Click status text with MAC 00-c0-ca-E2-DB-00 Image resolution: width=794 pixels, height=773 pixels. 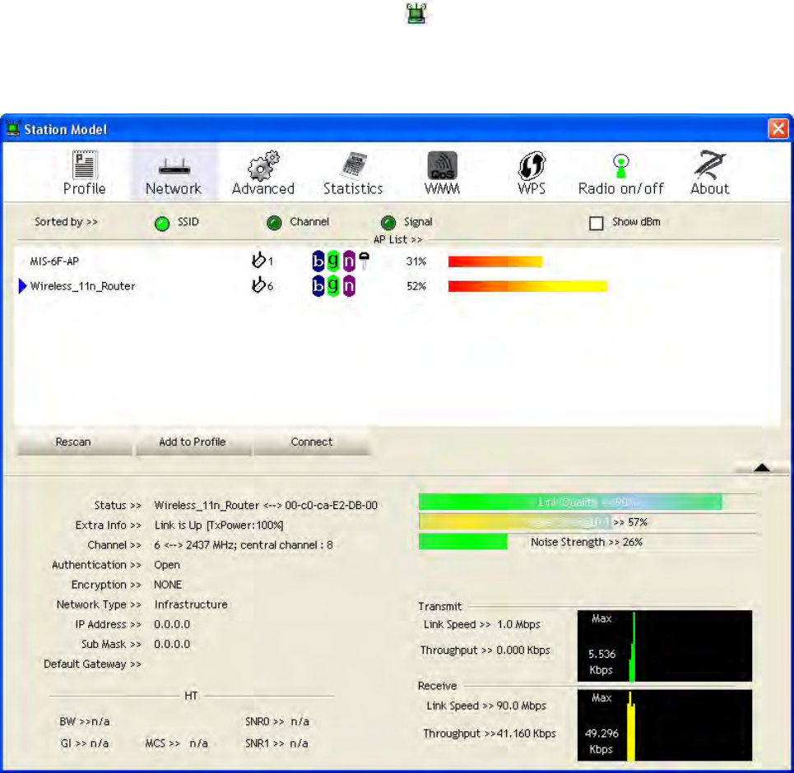(x=266, y=505)
